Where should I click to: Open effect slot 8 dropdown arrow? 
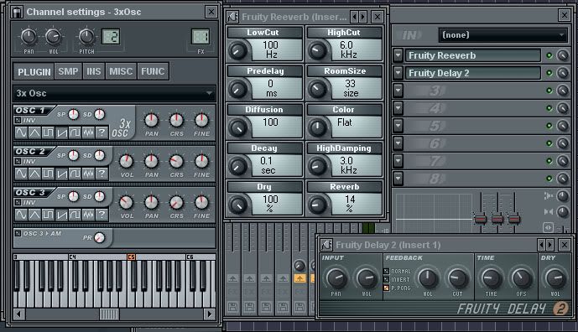point(398,179)
